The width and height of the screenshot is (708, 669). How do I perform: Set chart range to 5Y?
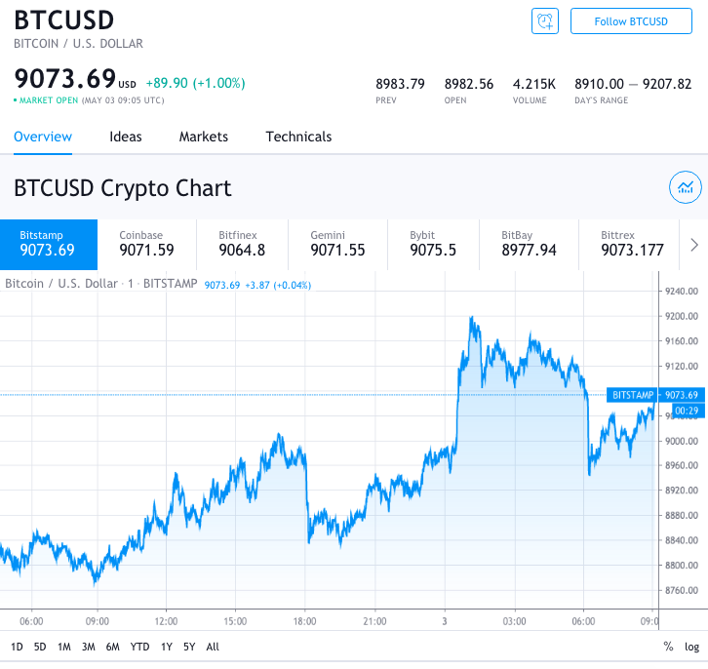point(189,647)
